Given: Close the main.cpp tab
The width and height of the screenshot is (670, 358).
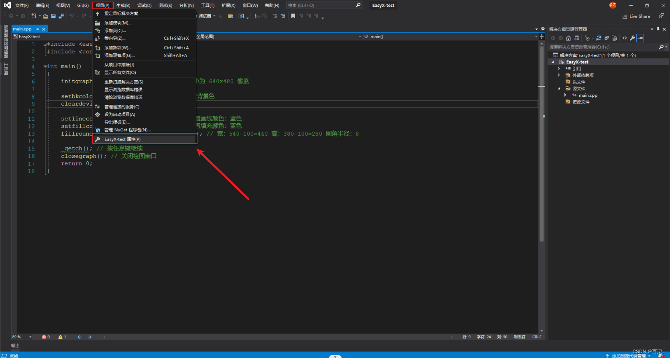Looking at the screenshot, I should click(44, 29).
